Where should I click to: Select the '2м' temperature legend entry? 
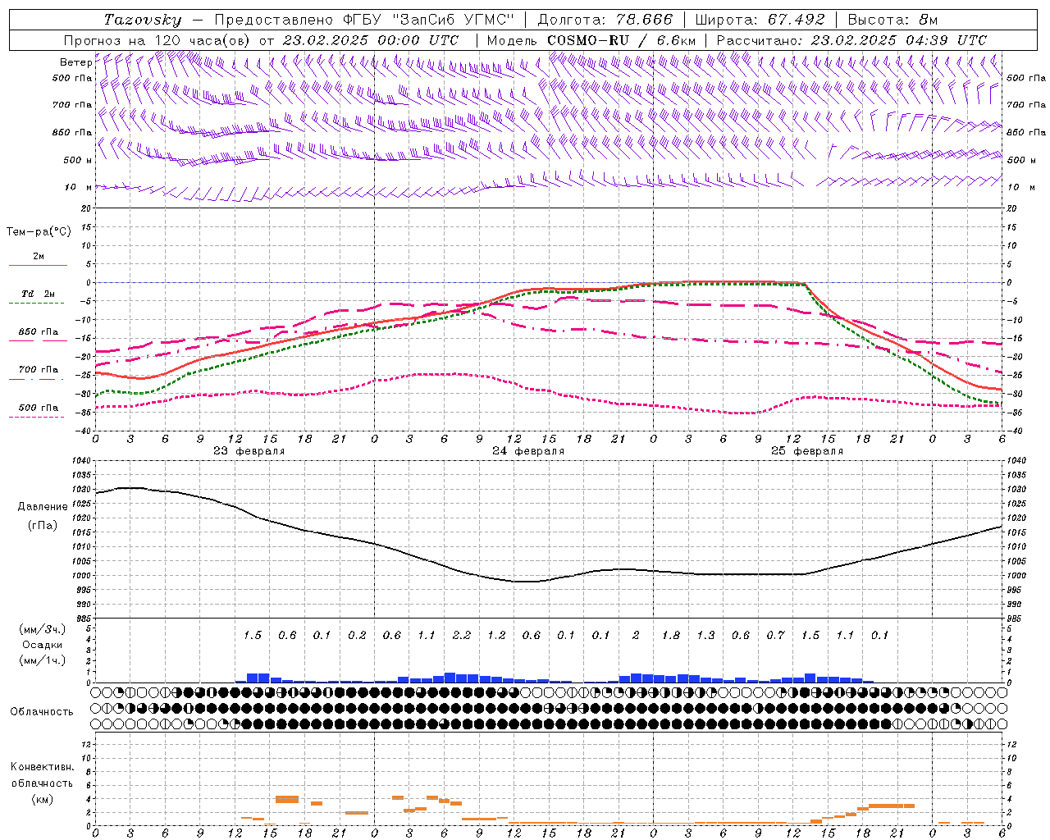tap(39, 257)
